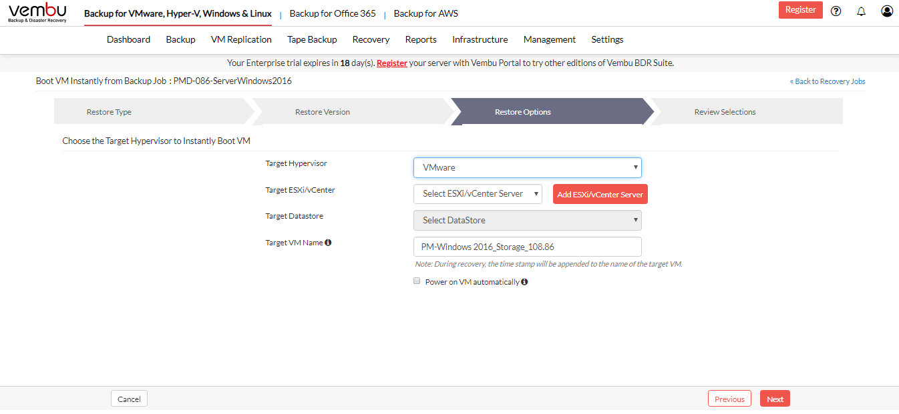Select the Restore Version wizard step

352,111
